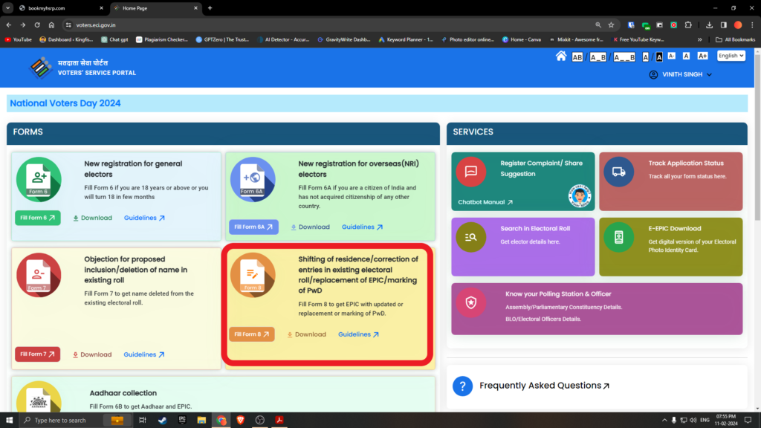Increase font size with A+ button
The width and height of the screenshot is (761, 428).
tap(703, 56)
